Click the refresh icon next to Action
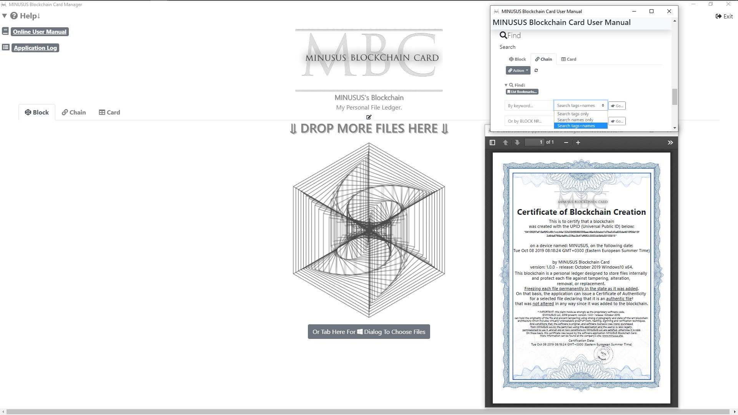This screenshot has height=415, width=738. click(x=536, y=70)
